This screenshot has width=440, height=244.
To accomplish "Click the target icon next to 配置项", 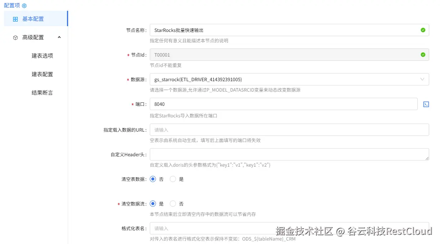I will [x=24, y=6].
